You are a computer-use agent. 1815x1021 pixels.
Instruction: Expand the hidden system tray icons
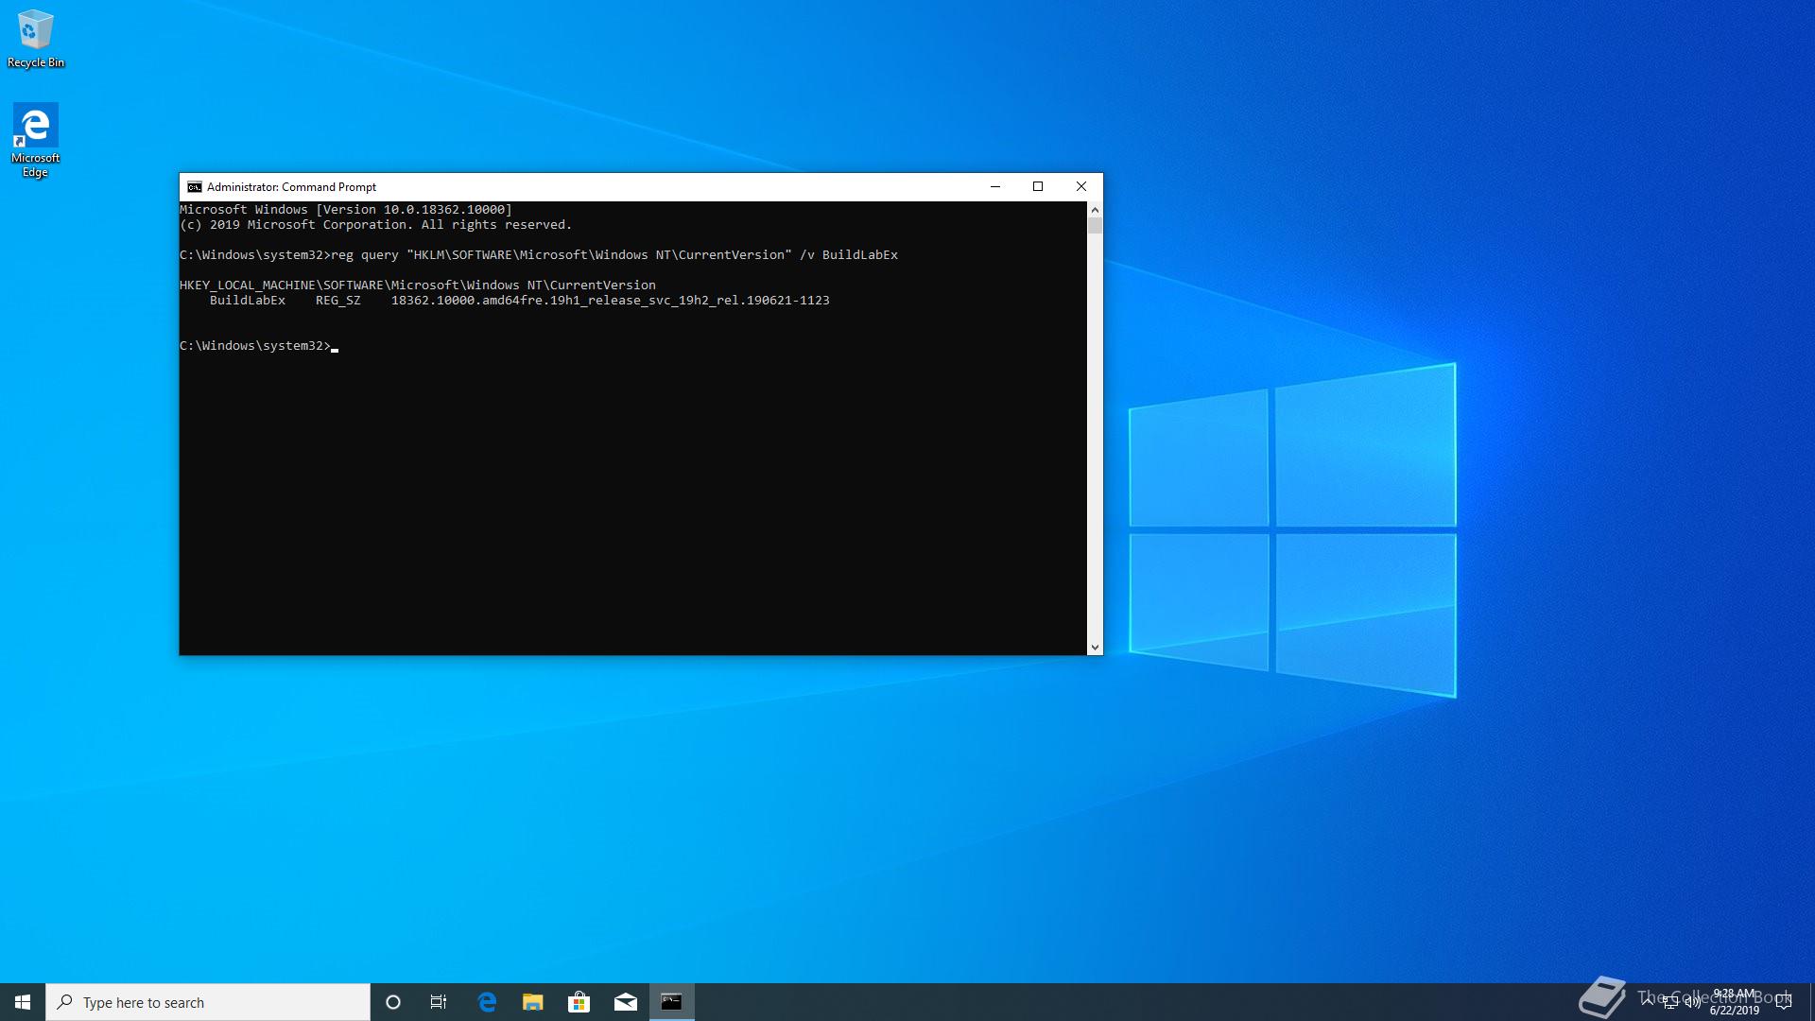[1648, 1003]
